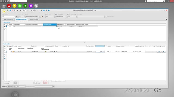The width and height of the screenshot is (174, 97).
Task: Open the dark green Inventory module
Action: click(25, 6)
